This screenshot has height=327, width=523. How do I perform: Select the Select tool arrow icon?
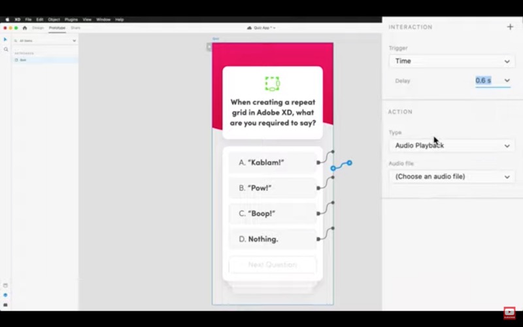pyautogui.click(x=5, y=40)
